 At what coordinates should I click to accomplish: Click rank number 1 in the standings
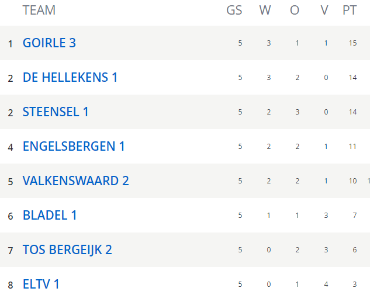tap(10, 44)
